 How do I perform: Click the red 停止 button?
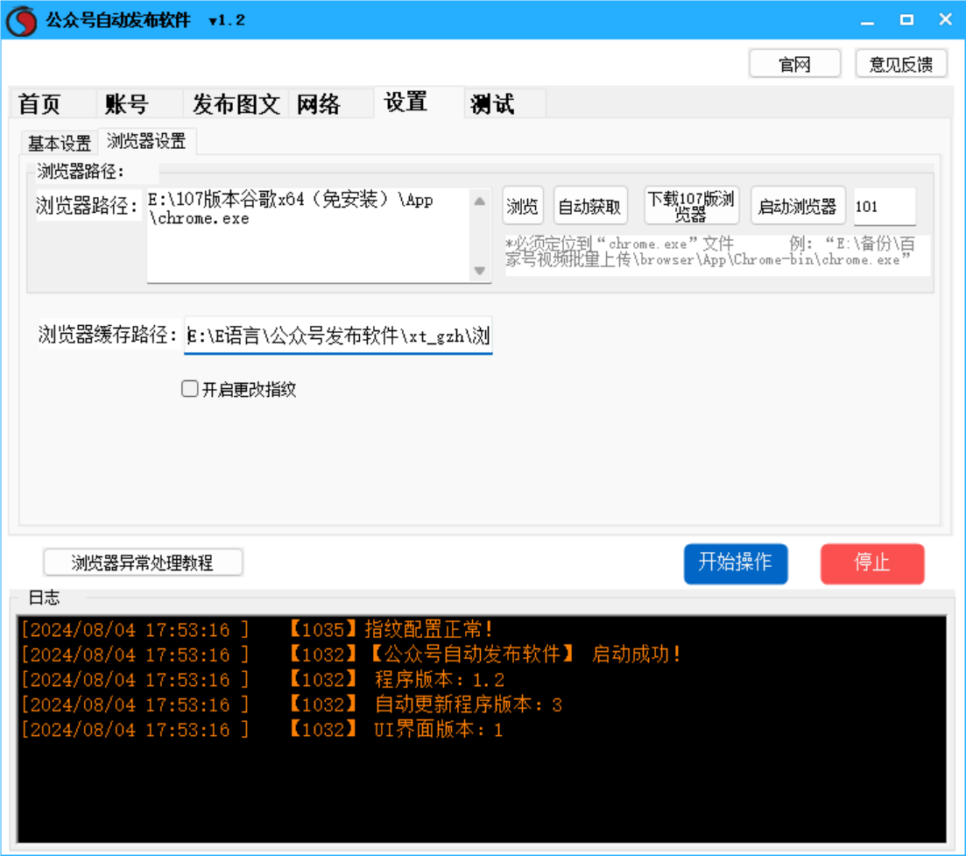tap(872, 563)
